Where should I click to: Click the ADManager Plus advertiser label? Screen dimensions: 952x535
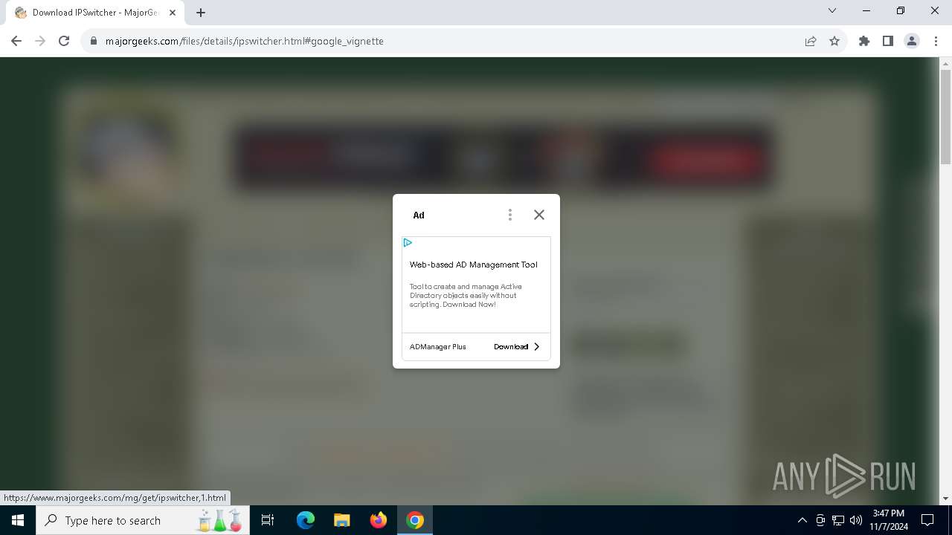pyautogui.click(x=438, y=347)
